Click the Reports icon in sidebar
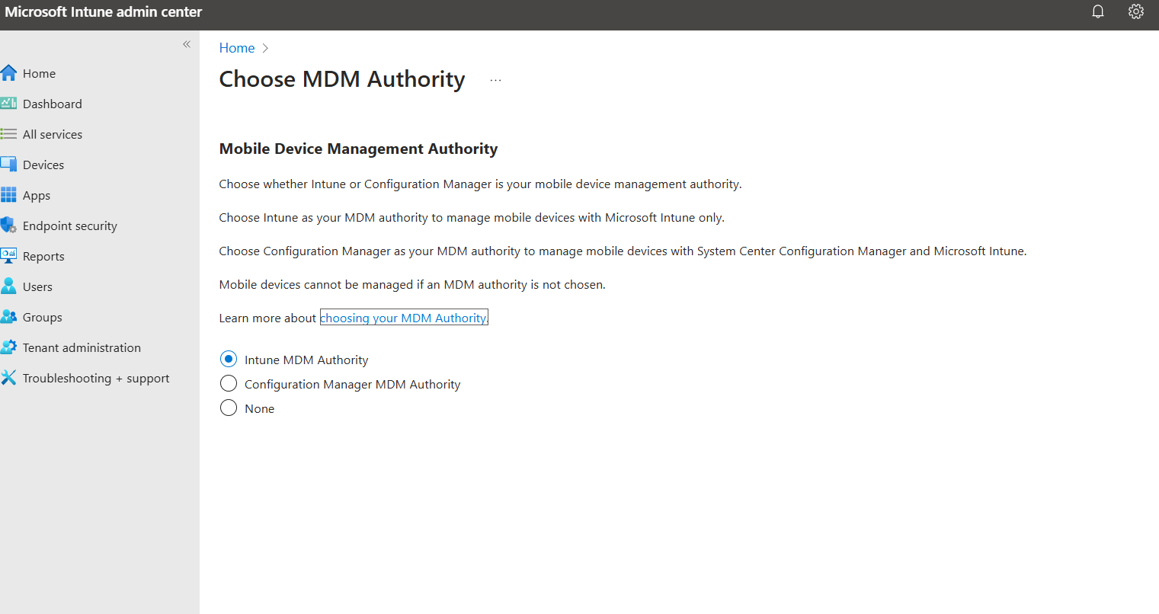 pos(8,256)
